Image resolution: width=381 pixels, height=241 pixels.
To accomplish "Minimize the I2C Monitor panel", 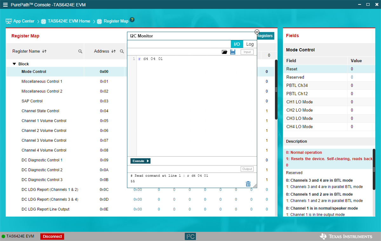I will (257, 32).
